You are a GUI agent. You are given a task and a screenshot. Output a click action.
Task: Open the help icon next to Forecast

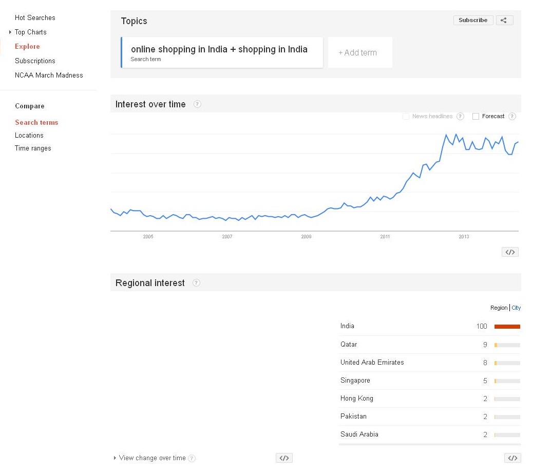pos(512,117)
